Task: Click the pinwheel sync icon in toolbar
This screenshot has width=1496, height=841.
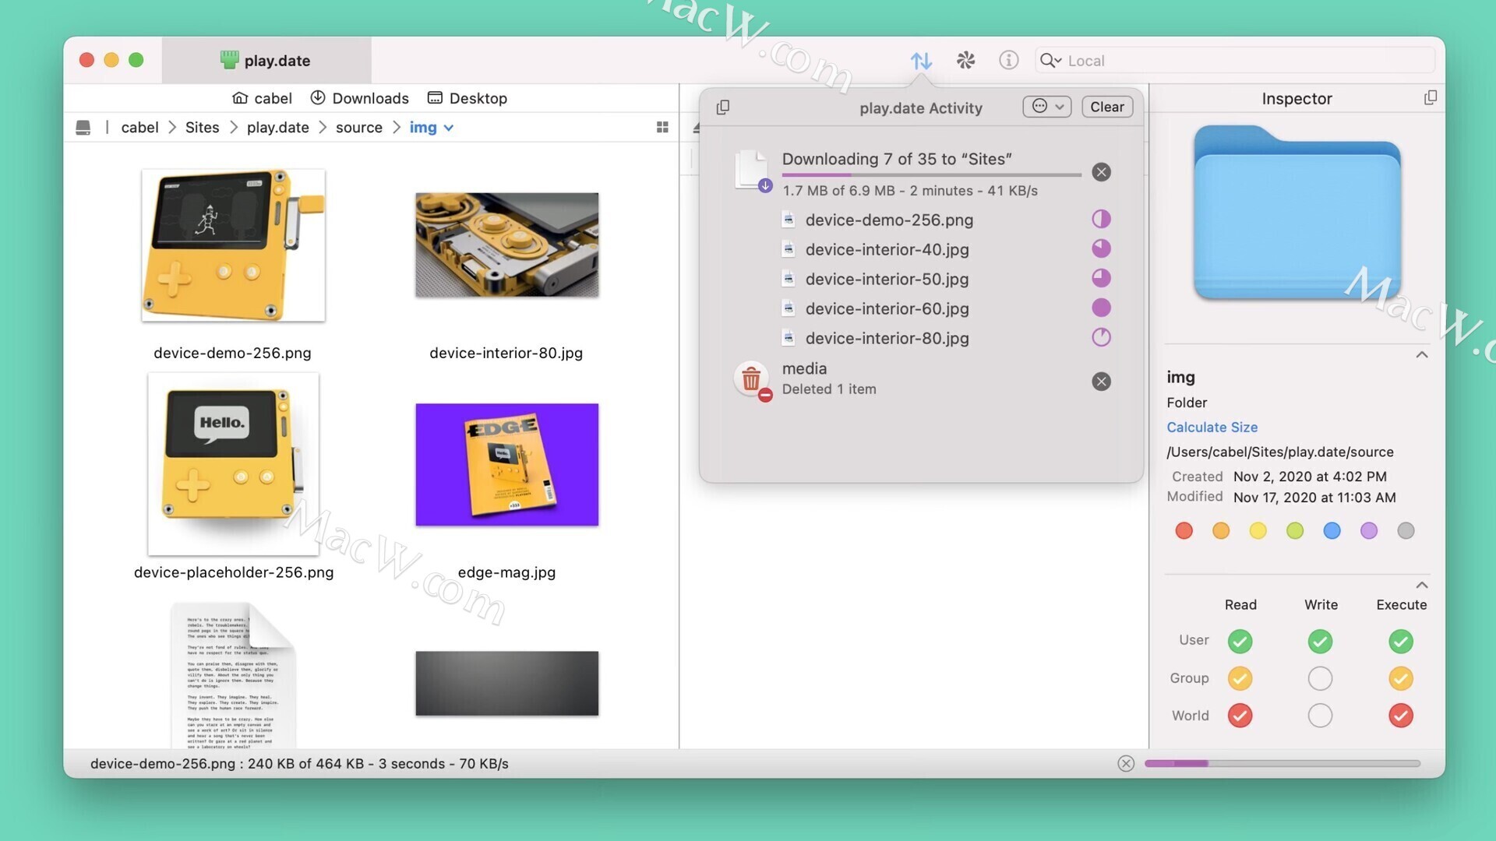Action: tap(965, 61)
